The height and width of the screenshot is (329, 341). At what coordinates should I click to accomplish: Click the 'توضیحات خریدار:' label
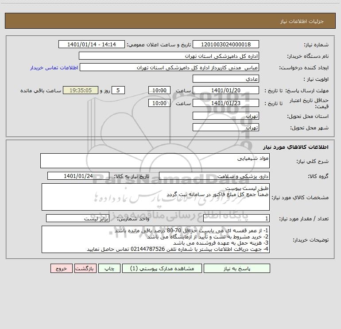(x=311, y=240)
